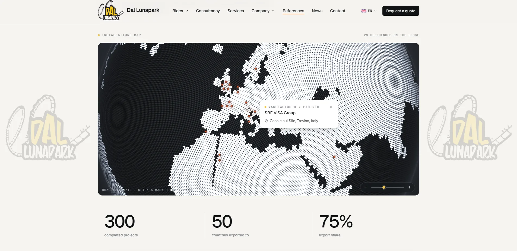517x251 pixels.
Task: Click the Dal Lunapark roller-coaster logo
Action: [110, 11]
